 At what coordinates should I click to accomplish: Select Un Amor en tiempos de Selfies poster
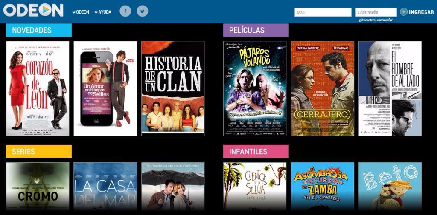[105, 88]
